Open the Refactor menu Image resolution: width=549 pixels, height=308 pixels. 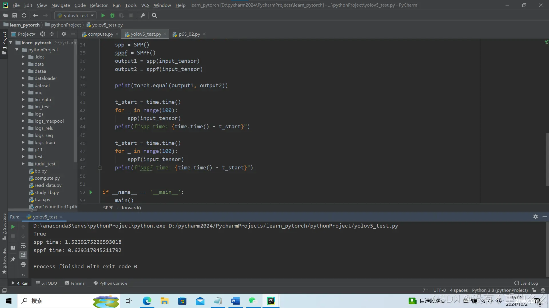click(x=99, y=5)
